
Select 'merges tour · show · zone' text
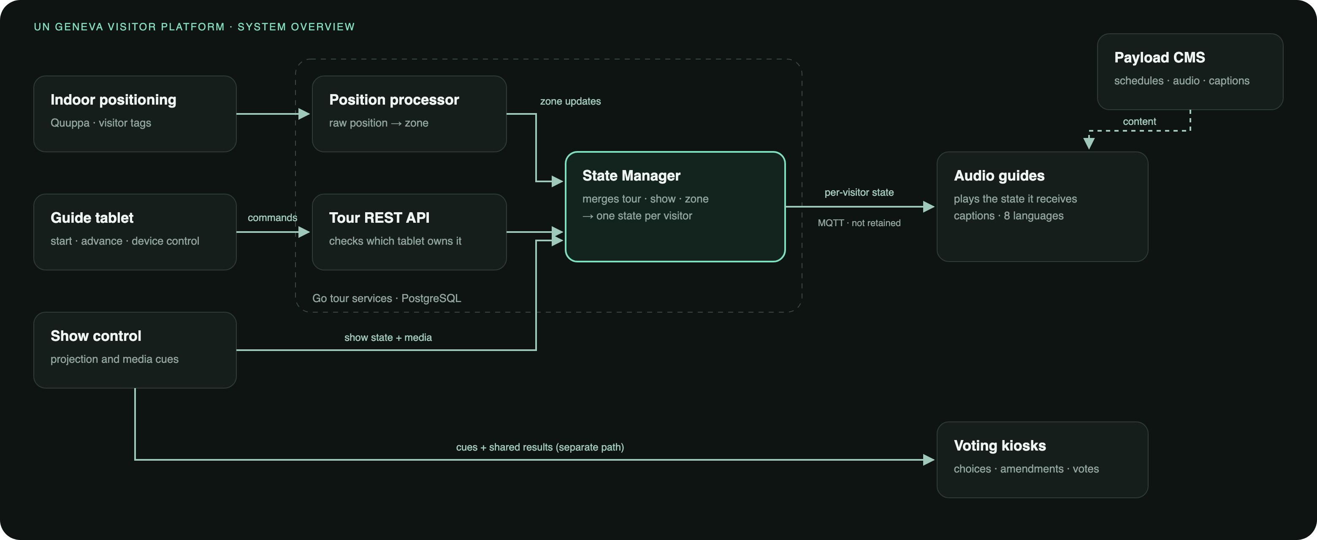[645, 199]
